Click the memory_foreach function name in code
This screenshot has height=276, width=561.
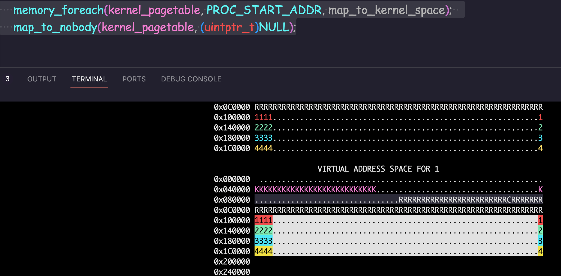[x=58, y=10]
